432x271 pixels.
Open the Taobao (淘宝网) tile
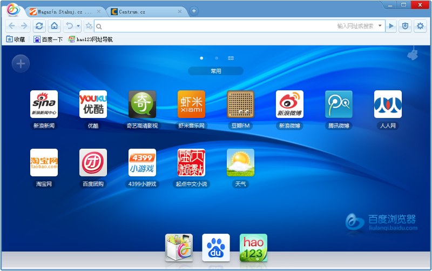point(44,162)
